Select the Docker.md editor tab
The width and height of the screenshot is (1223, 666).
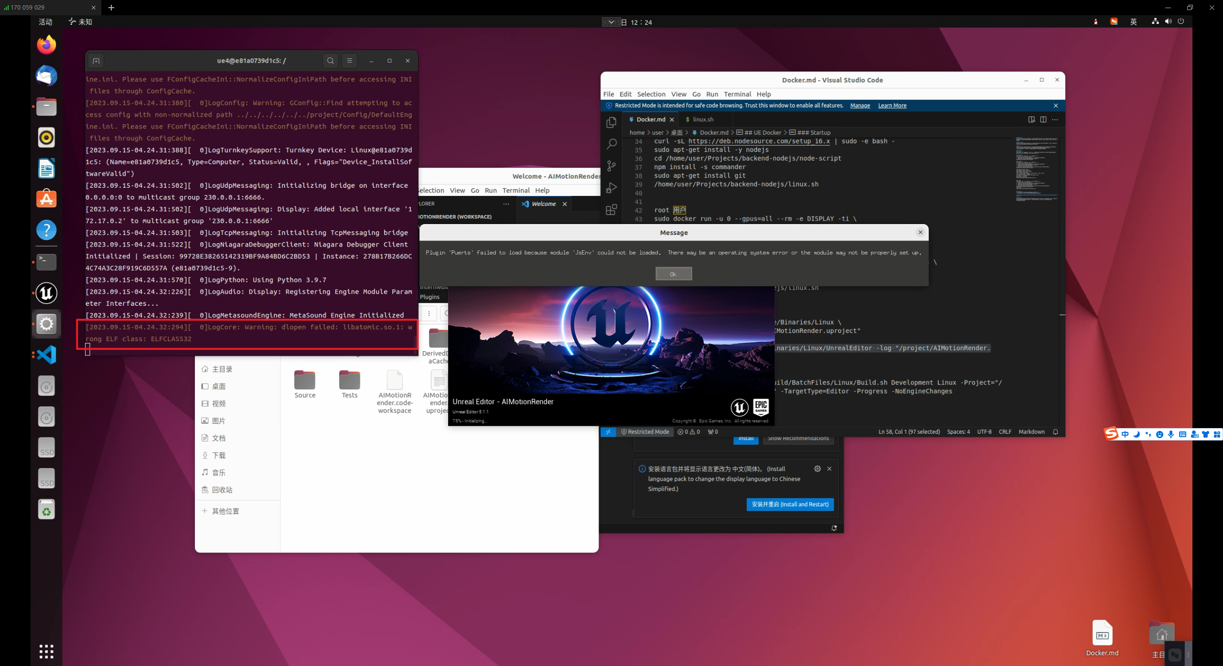point(651,119)
